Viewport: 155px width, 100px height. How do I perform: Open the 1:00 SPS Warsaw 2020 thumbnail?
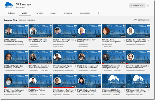click(114, 81)
